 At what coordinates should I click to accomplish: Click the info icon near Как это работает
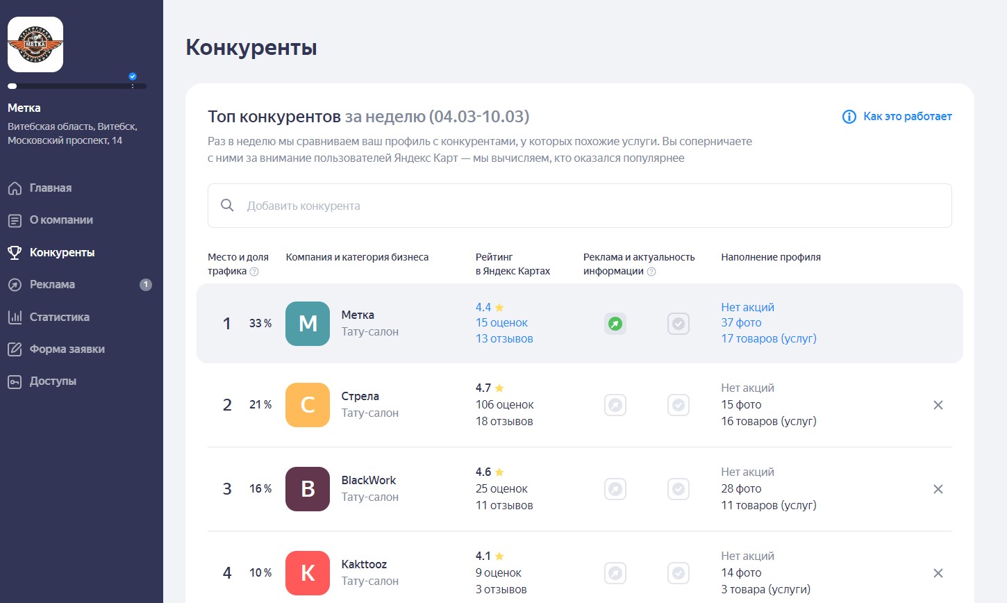click(849, 117)
